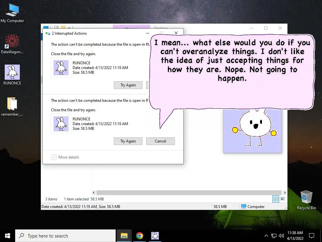Minimize the File Explorer window
The height and width of the screenshot is (242, 322).
click(252, 28)
